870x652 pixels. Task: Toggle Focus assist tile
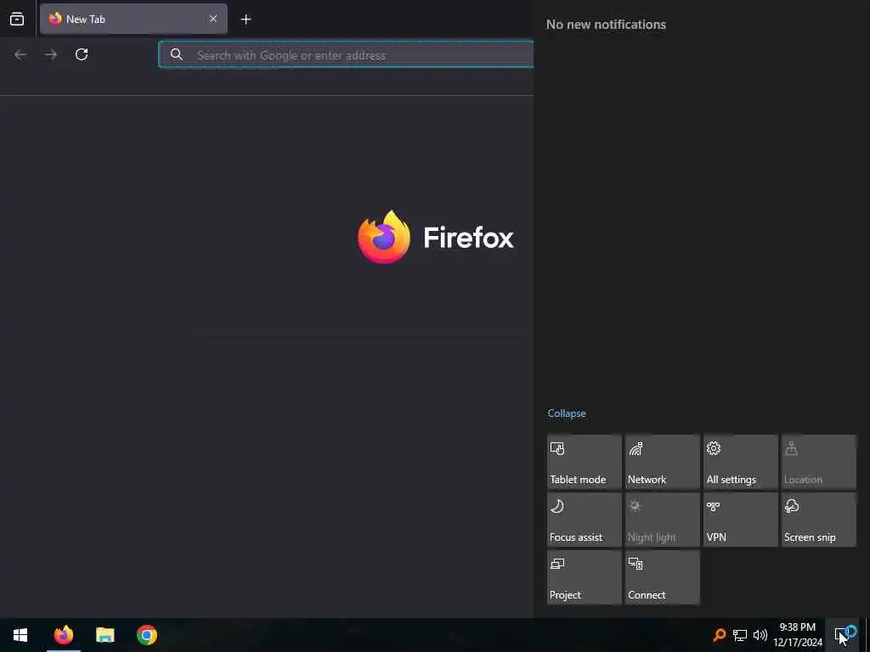tap(584, 520)
